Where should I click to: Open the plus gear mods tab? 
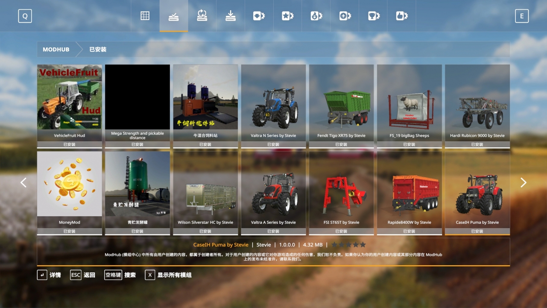tap(345, 16)
